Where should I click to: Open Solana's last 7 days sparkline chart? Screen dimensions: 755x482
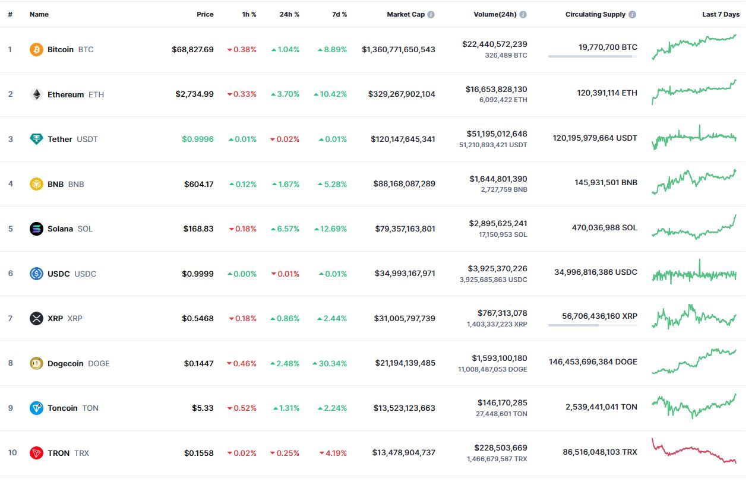point(694,227)
